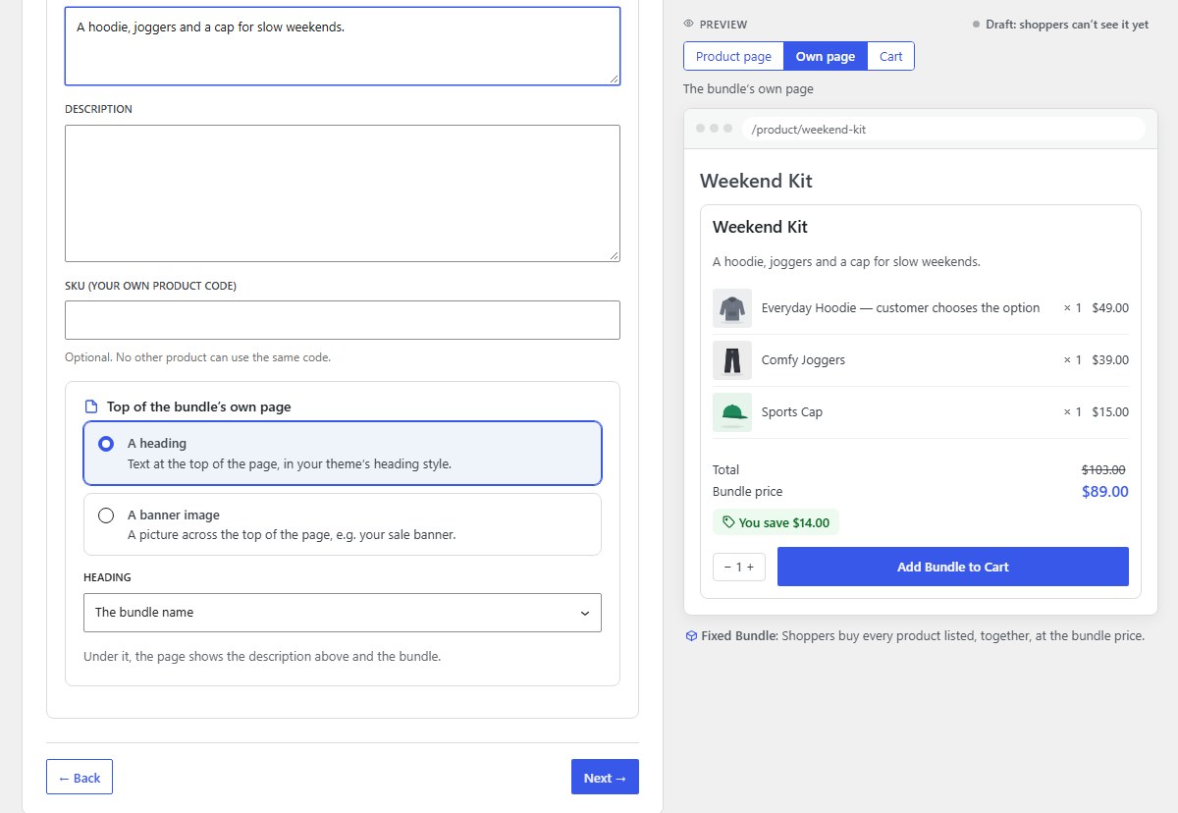Switch preview to the Product page tab
Viewport: 1178px width, 813px height.
point(733,56)
